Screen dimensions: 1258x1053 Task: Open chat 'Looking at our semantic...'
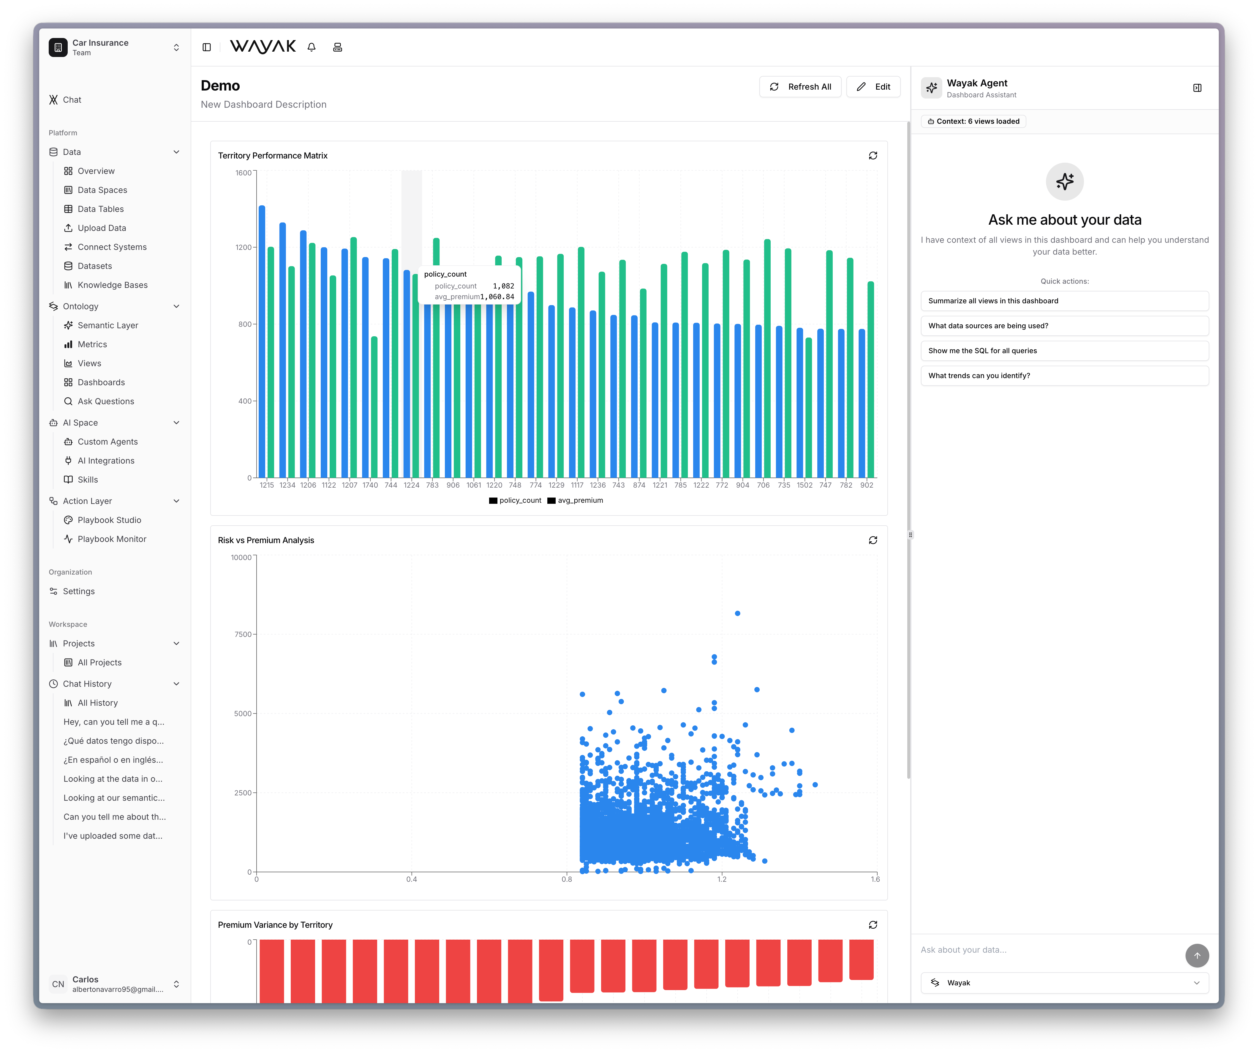pos(114,798)
